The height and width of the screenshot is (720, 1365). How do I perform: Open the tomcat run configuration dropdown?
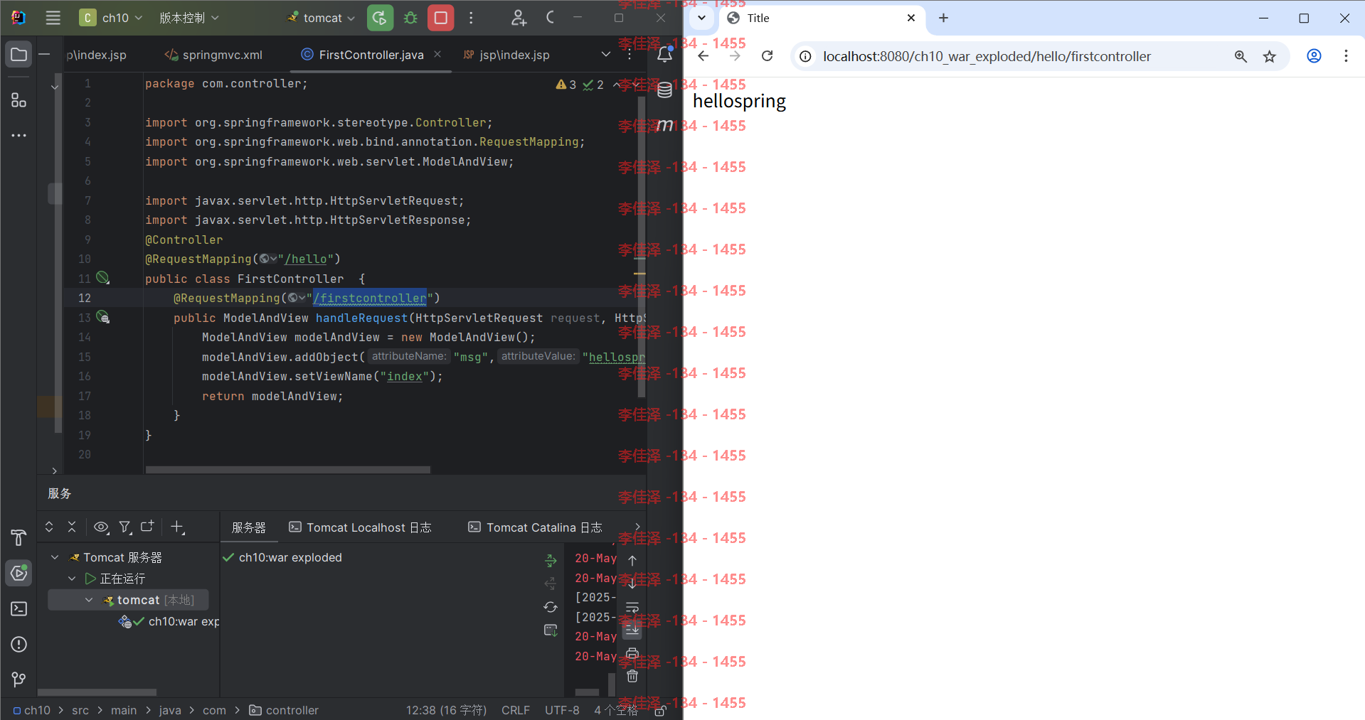point(322,18)
